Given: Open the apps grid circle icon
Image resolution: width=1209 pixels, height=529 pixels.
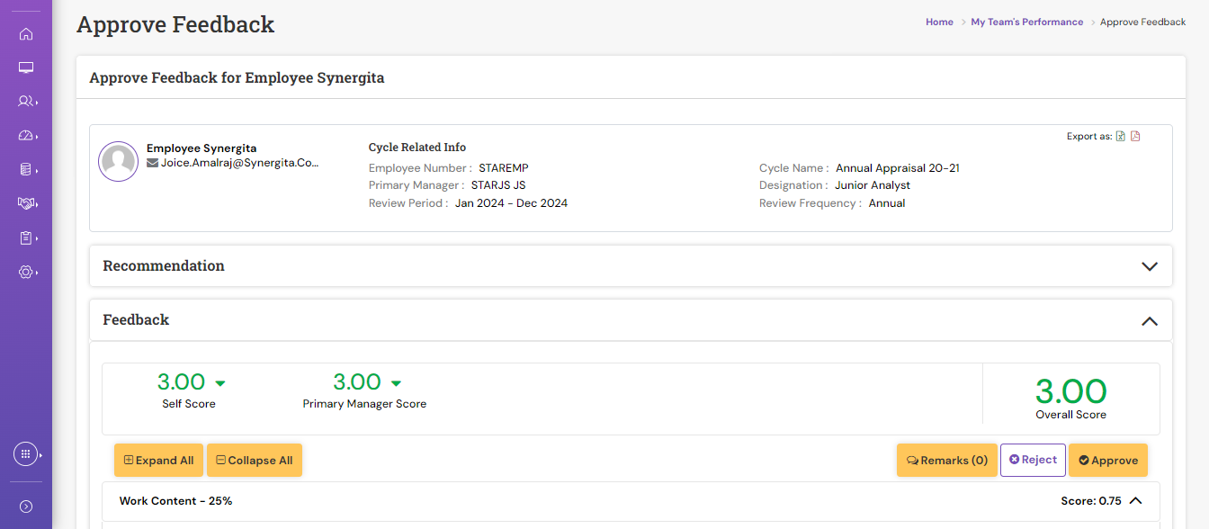Looking at the screenshot, I should 25,454.
